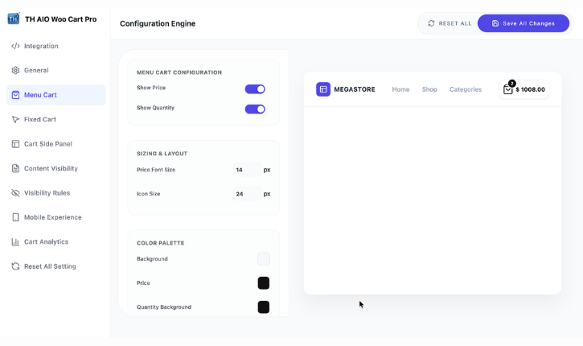Click the $ 1008.00 cart total

point(530,89)
